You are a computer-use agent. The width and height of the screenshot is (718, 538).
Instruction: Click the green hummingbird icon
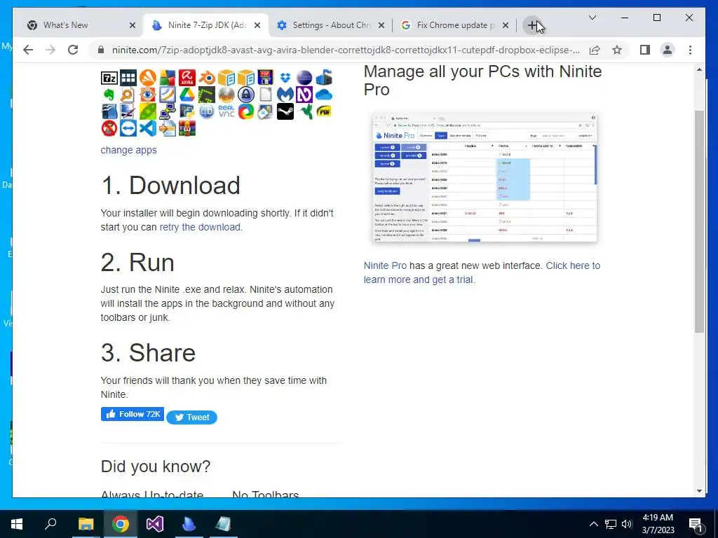point(304,111)
